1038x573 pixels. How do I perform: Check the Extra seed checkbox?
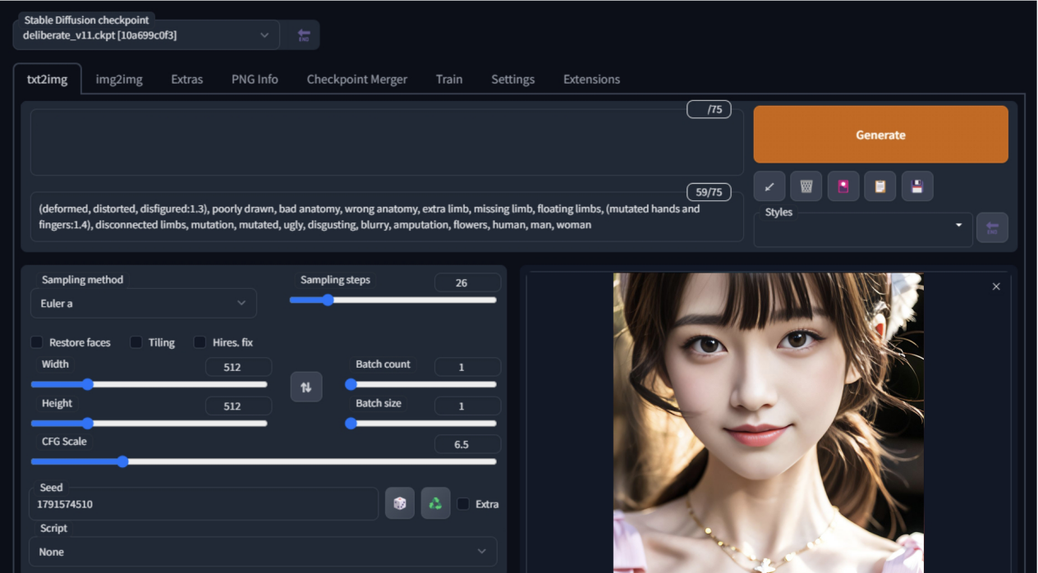click(463, 504)
